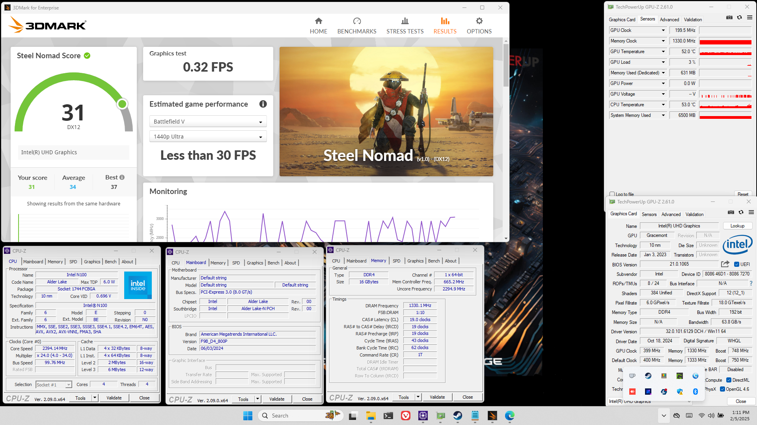757x425 pixels.
Task: Expand Memory Clock sensor dropdown
Action: coord(663,41)
